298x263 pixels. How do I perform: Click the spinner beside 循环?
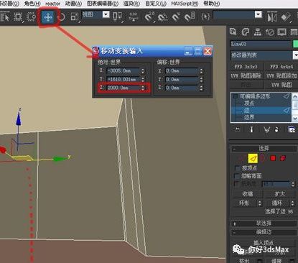[292, 203]
